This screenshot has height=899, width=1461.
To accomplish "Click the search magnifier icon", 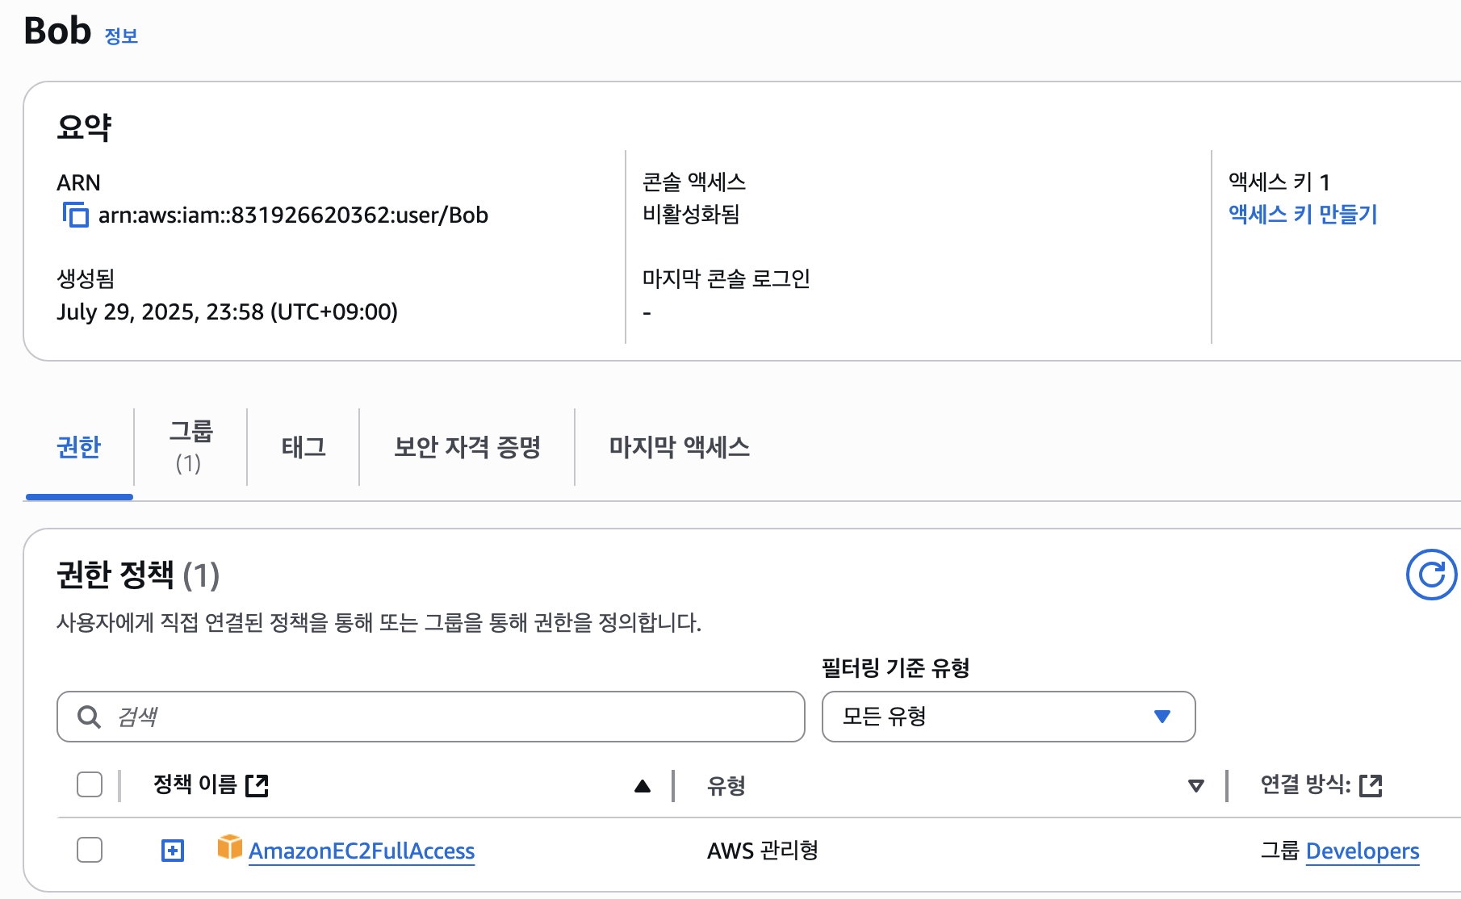I will coord(88,717).
